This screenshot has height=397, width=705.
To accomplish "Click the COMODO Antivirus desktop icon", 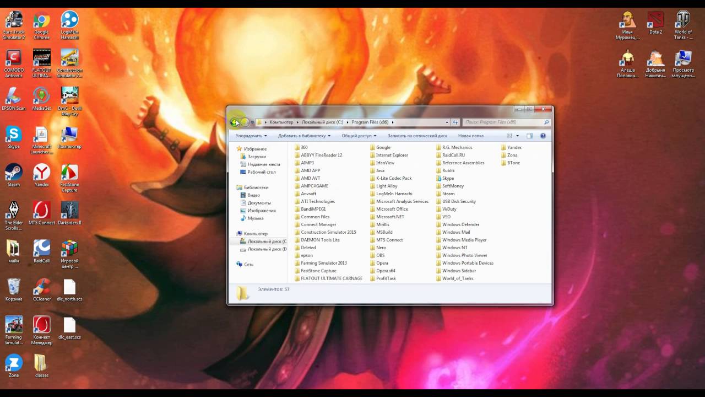I will click(x=13, y=64).
